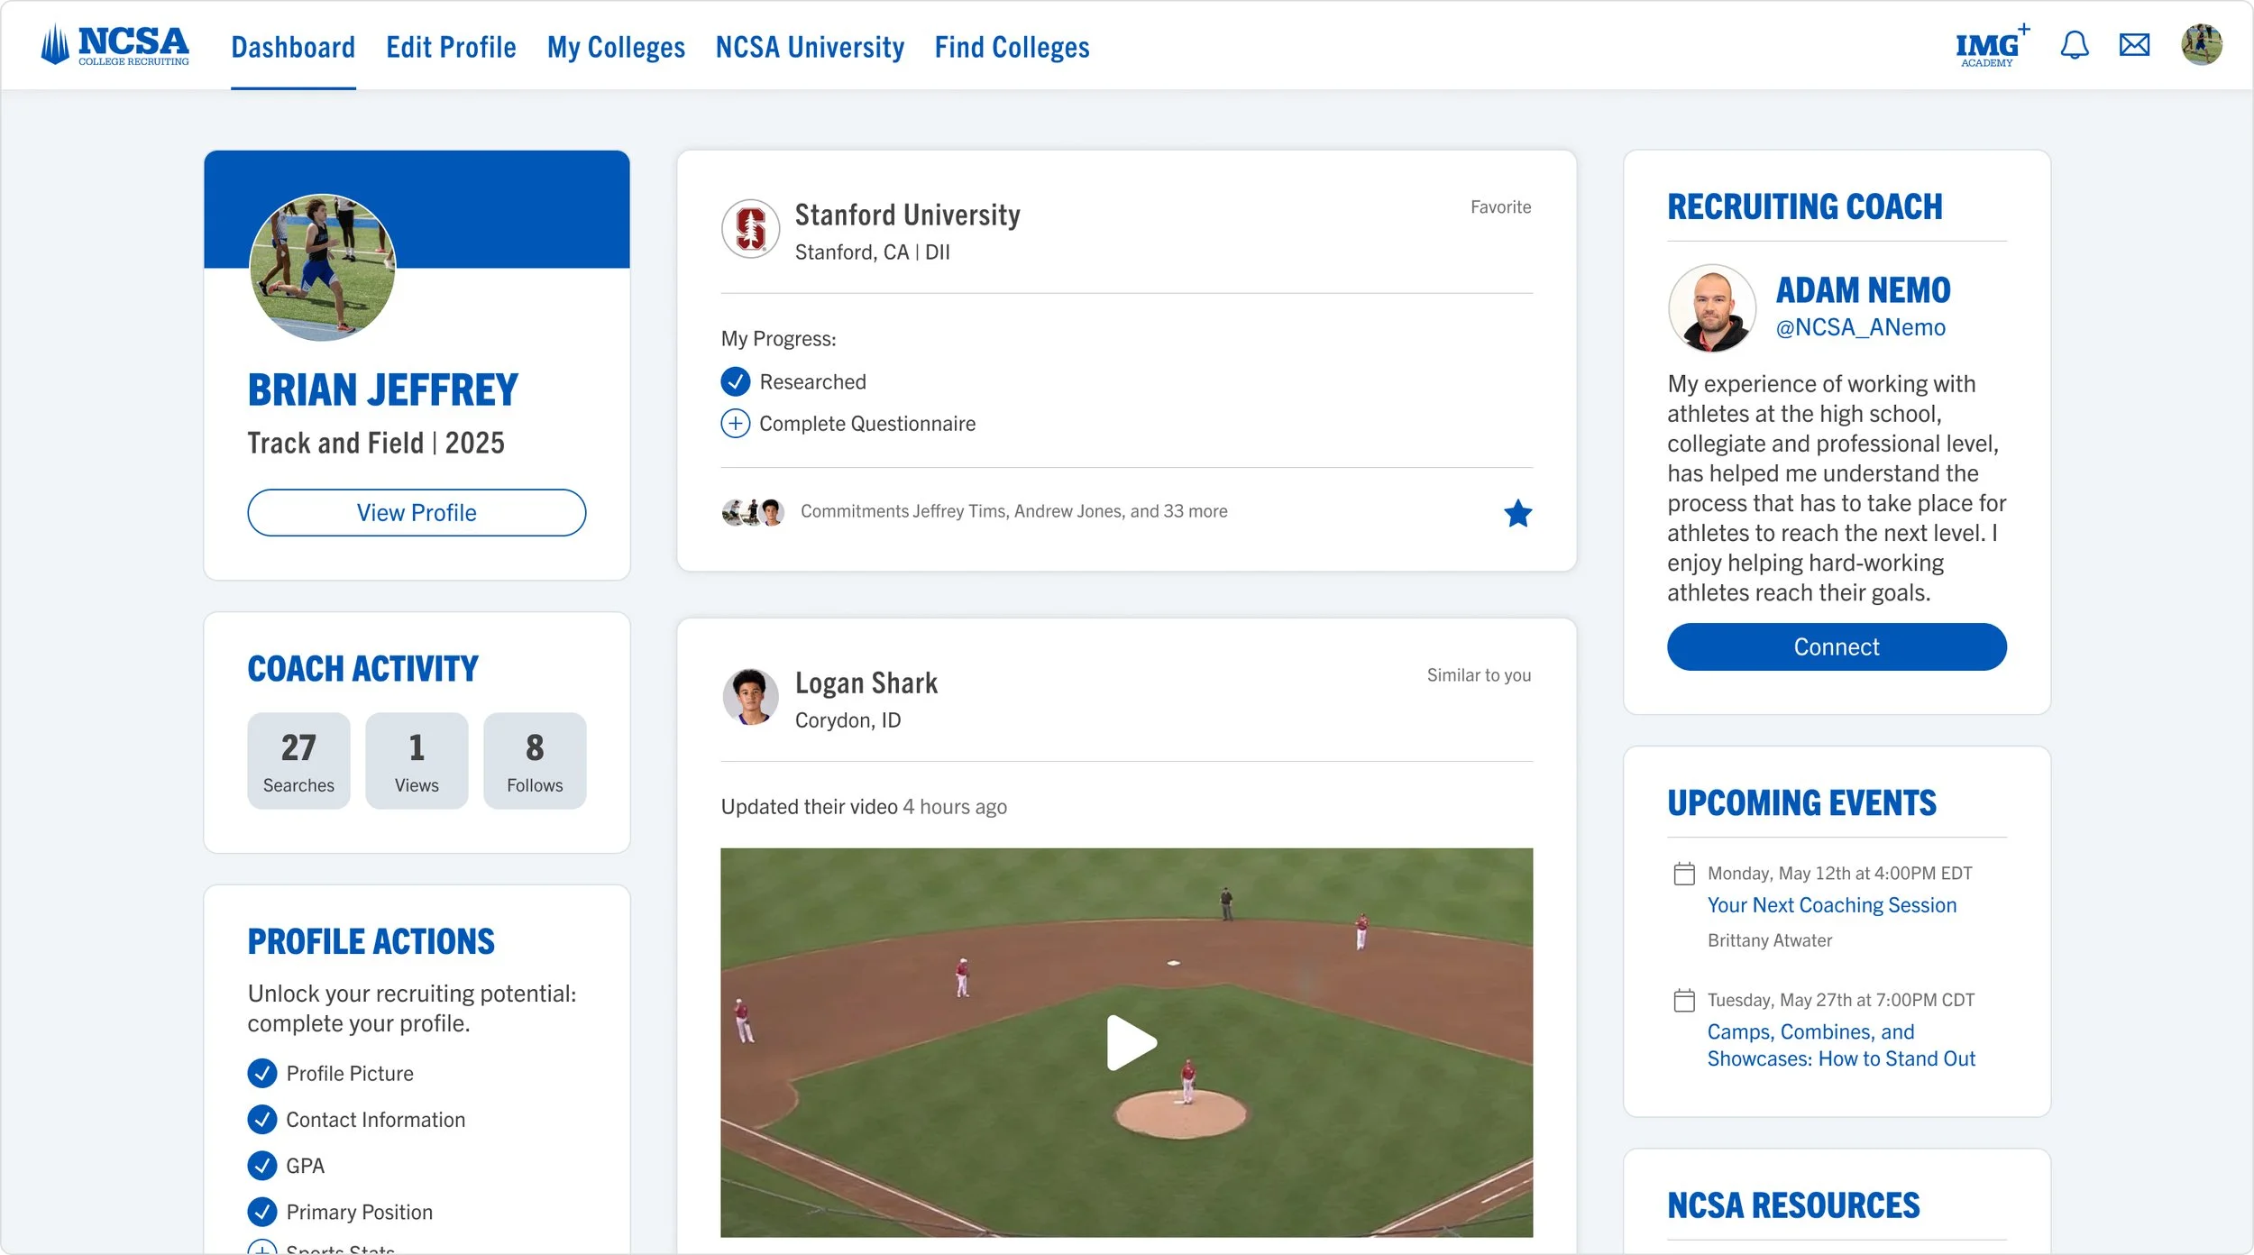2254x1255 pixels.
Task: Click the Adam Nemo coach name
Action: [x=1864, y=290]
